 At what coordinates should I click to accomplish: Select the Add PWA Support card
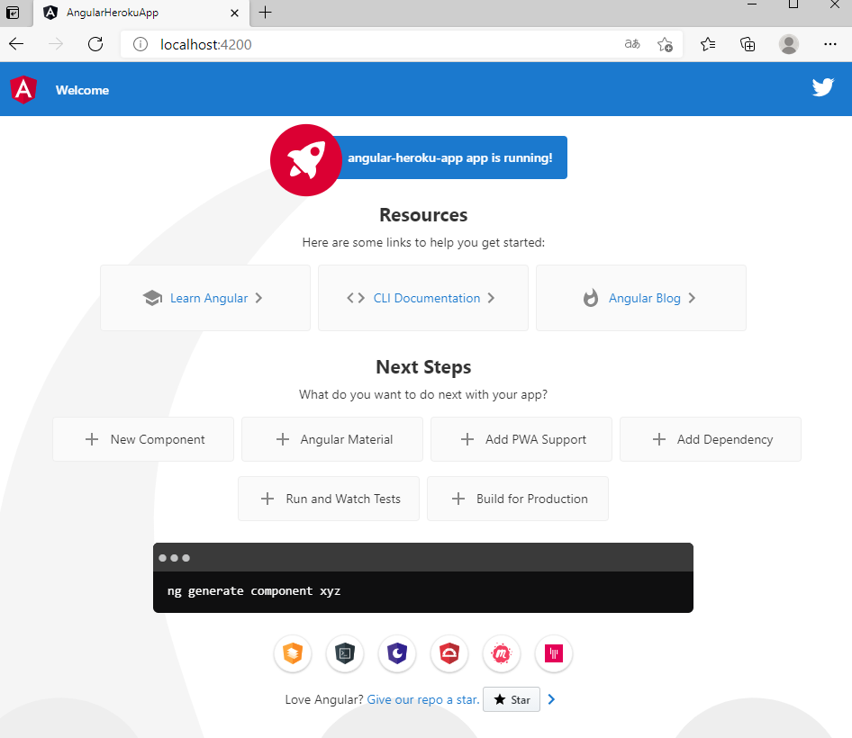click(521, 439)
